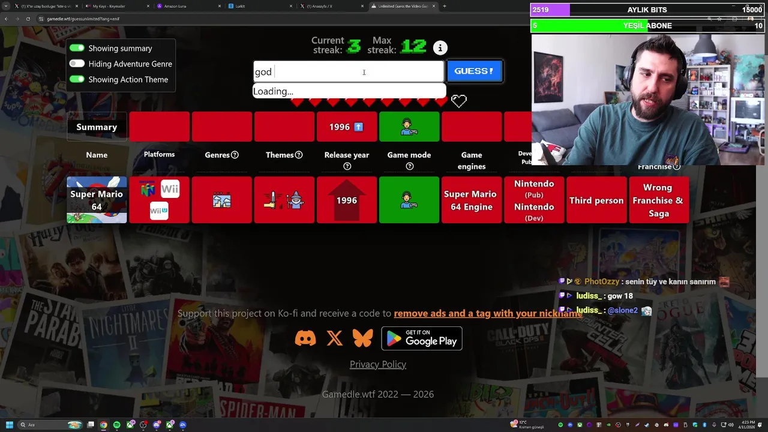The image size is (768, 432).
Task: Close the Lurkit tab
Action: [291, 6]
